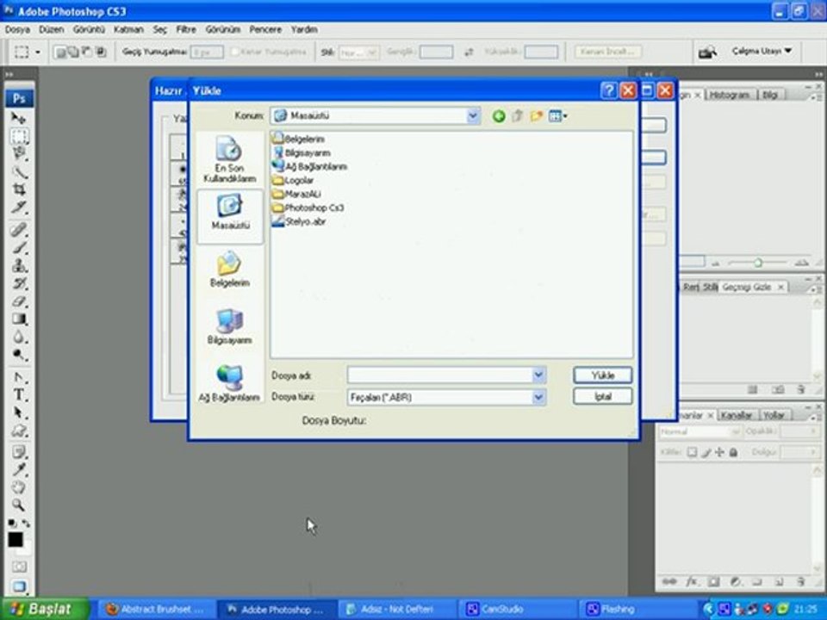The width and height of the screenshot is (827, 620).
Task: Select the Zoom magnifier tool
Action: (x=19, y=505)
